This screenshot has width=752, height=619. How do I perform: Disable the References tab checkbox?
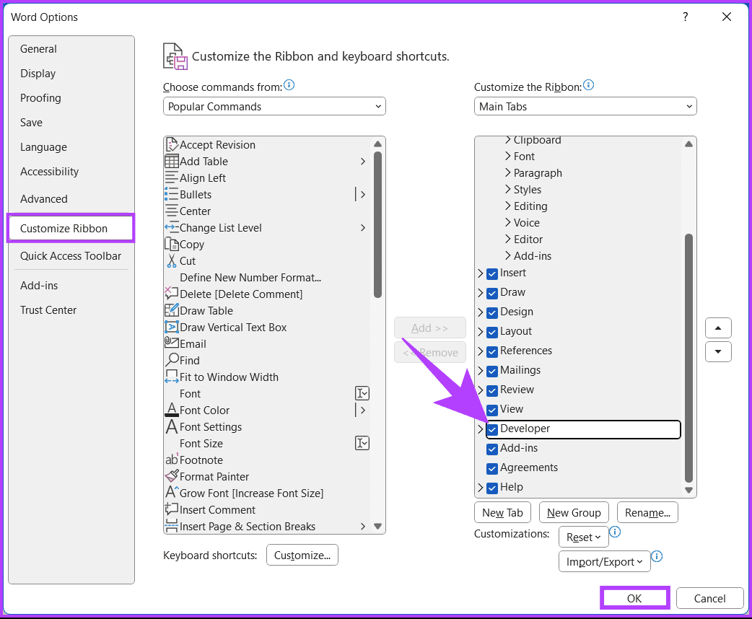492,351
